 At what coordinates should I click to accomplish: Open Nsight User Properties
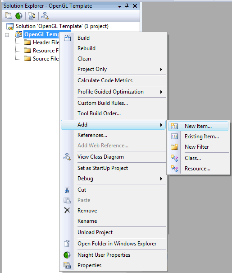(x=104, y=255)
